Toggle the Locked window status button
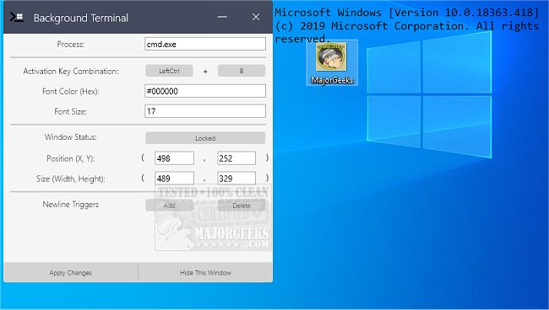This screenshot has height=310, width=549. (x=205, y=138)
